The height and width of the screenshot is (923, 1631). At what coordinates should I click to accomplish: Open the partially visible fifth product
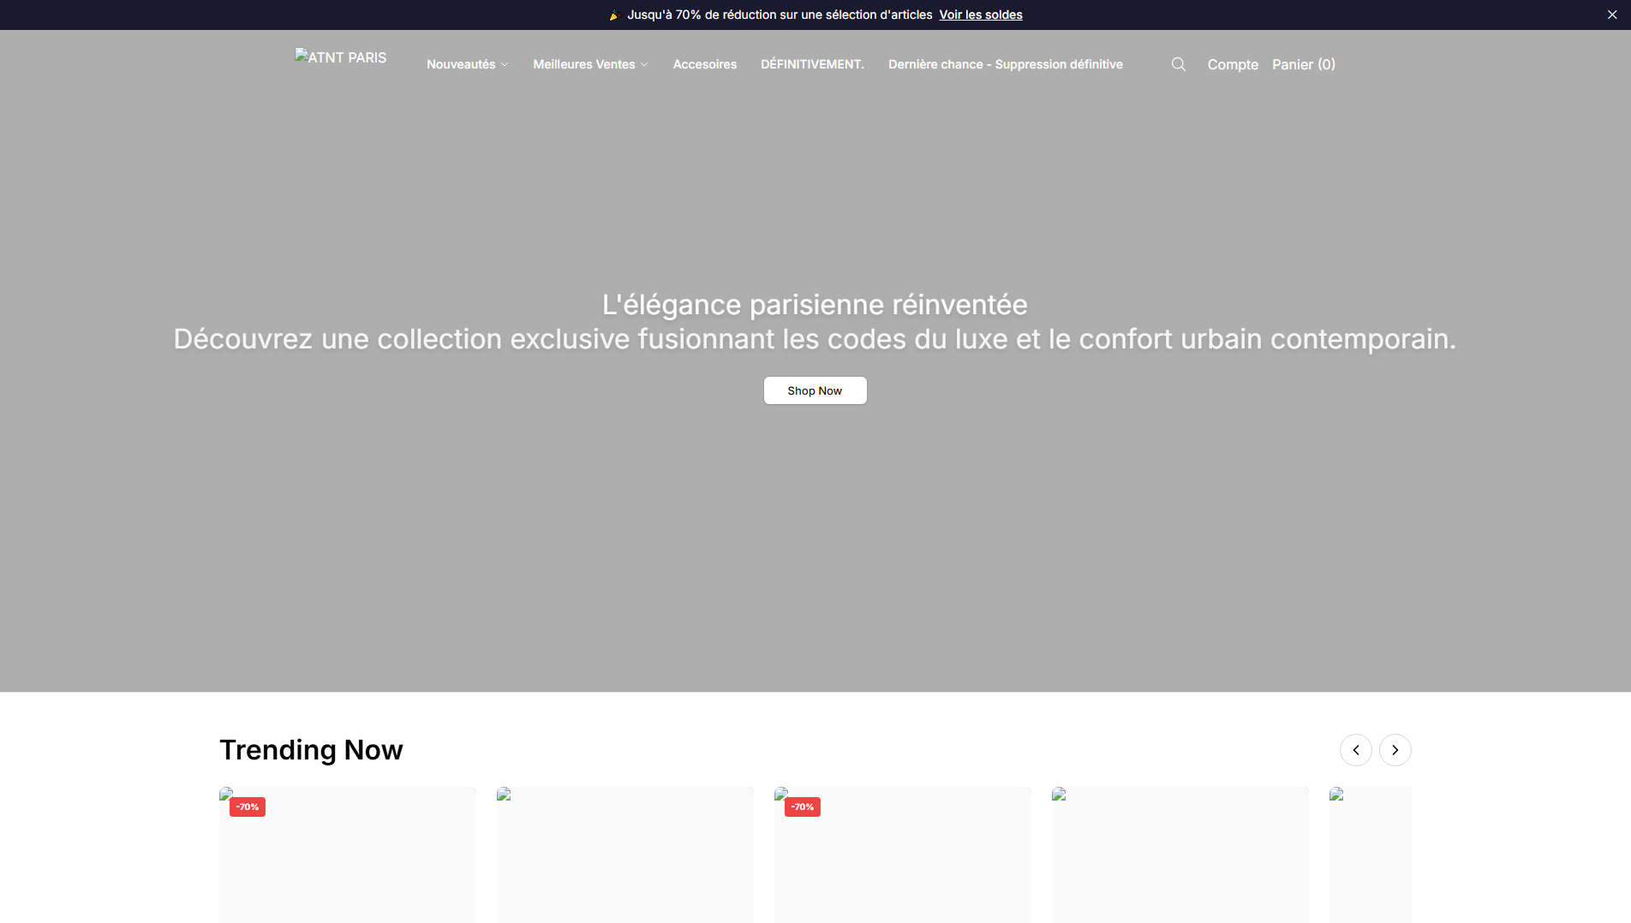[x=1371, y=855]
